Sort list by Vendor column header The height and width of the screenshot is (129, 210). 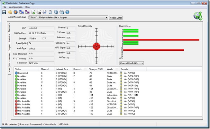tap(110, 69)
